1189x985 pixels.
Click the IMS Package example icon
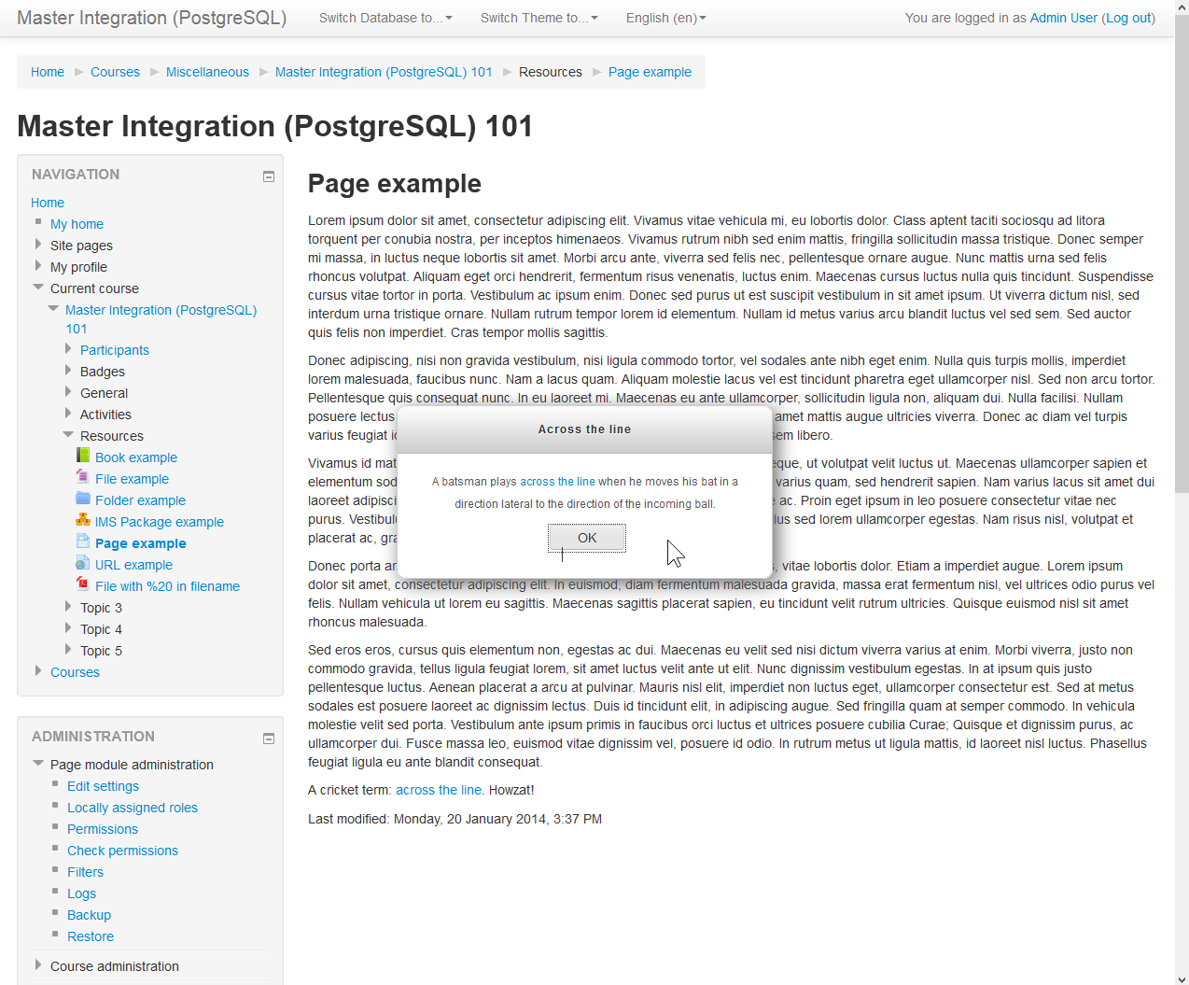coord(83,520)
